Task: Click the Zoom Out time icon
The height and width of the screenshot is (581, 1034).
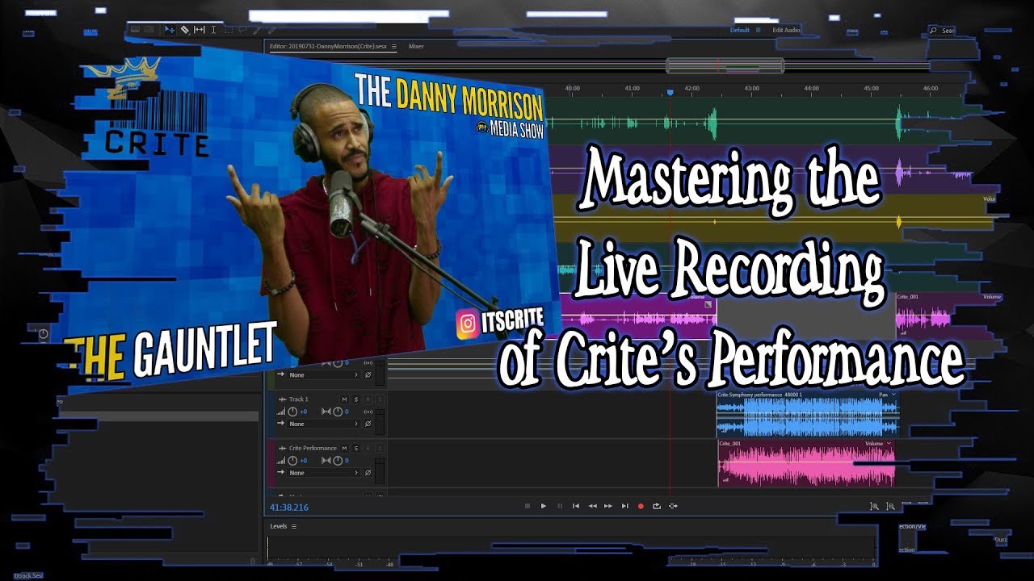Action: click(891, 506)
